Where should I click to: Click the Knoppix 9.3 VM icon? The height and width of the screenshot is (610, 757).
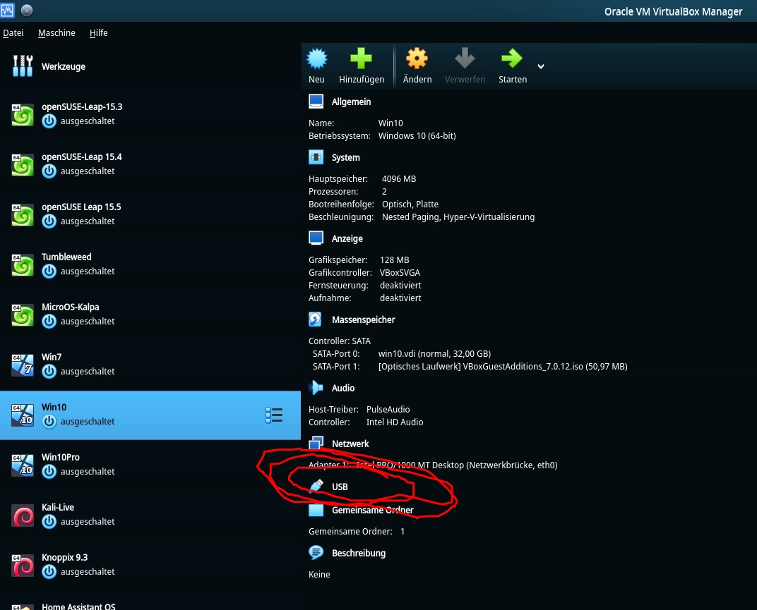pos(23,565)
